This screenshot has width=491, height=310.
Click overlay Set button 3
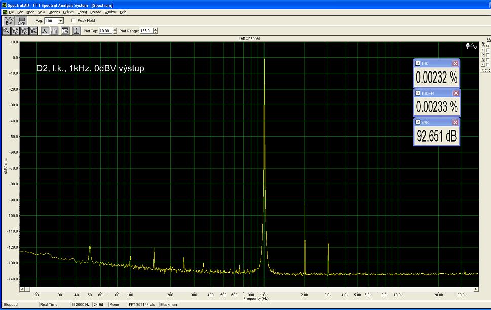(x=483, y=60)
